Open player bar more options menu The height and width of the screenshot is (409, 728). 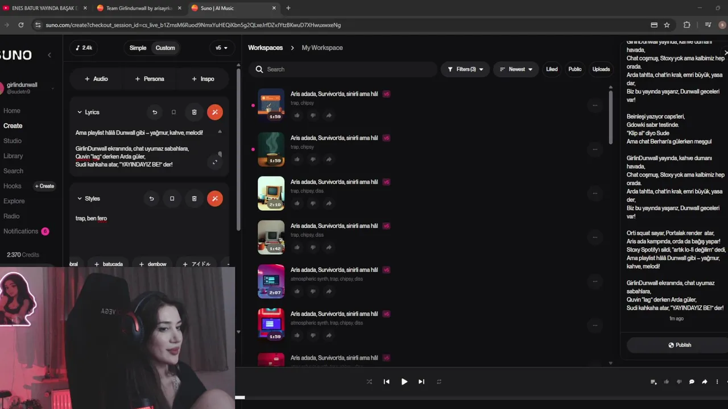[x=717, y=382]
